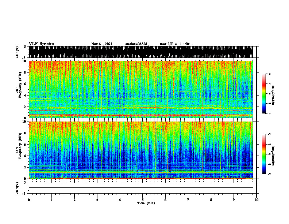Select the date text "Nov.6 , 2021"
289x224 pixels.
tap(102, 44)
